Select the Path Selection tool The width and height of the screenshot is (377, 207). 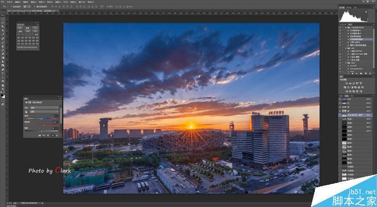coord(3,77)
